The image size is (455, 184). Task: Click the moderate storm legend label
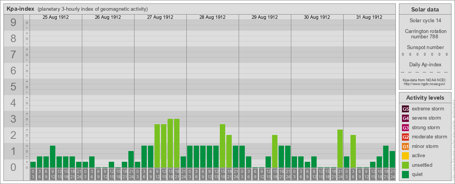pos(430,137)
